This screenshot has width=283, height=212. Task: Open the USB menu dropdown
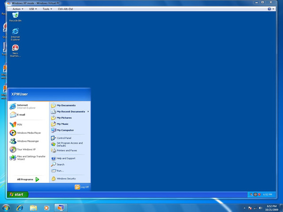pos(33,9)
